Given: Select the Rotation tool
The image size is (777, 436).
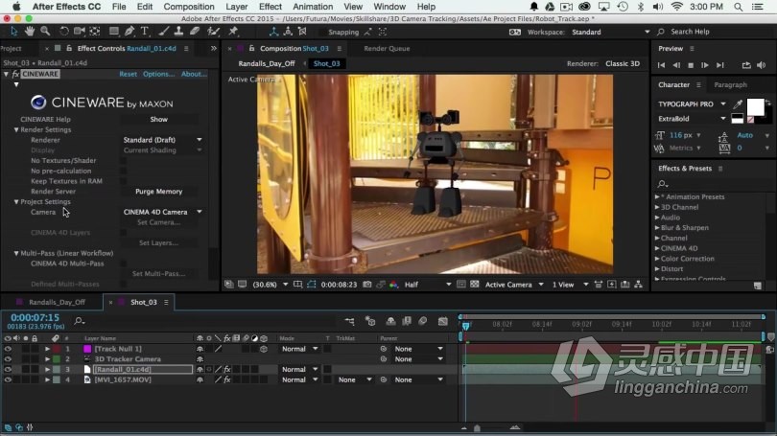Looking at the screenshot, I should point(64,32).
